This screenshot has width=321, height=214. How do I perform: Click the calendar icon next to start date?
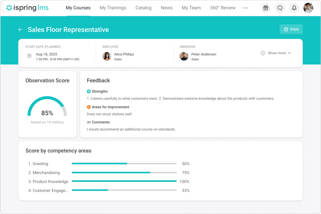(29, 56)
